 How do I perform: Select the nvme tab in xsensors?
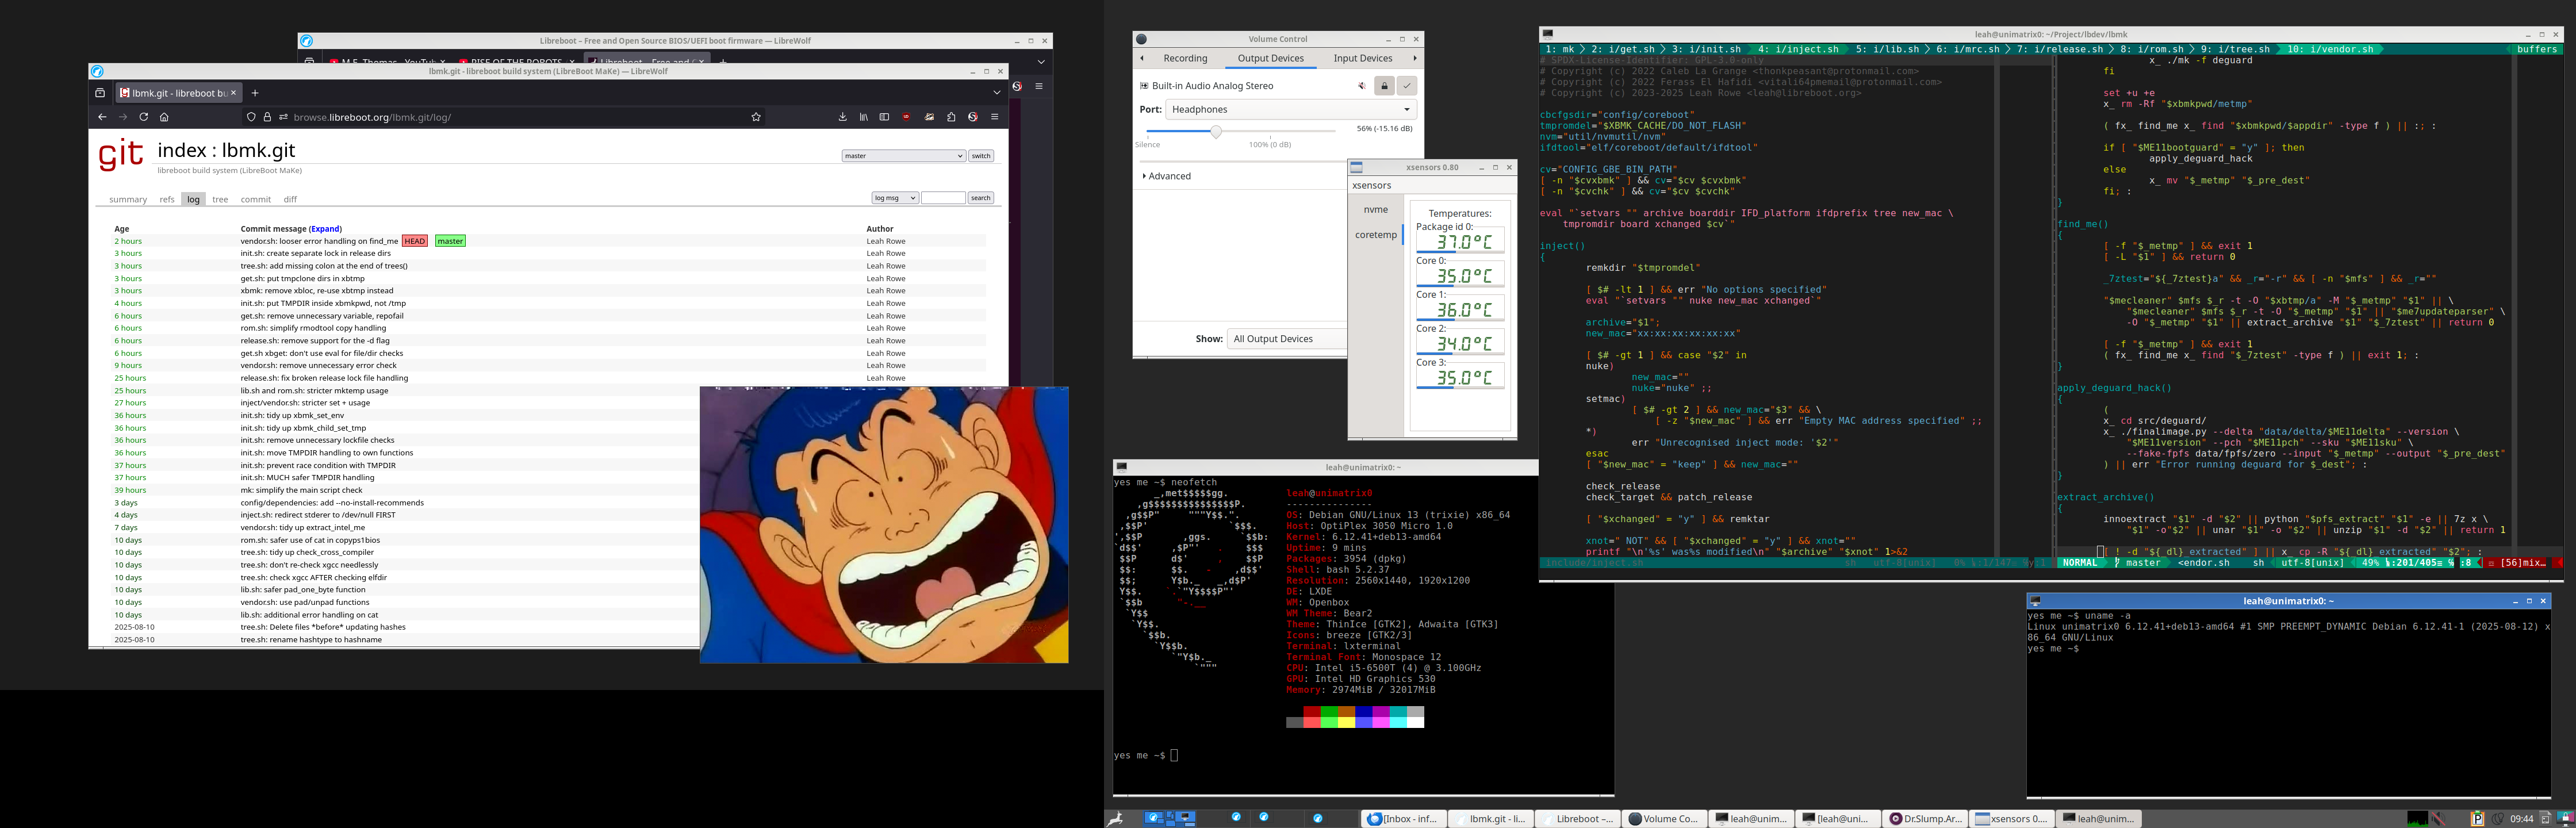[1376, 210]
